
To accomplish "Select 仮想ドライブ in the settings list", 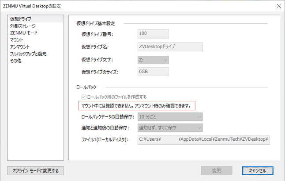I will (x=21, y=19).
